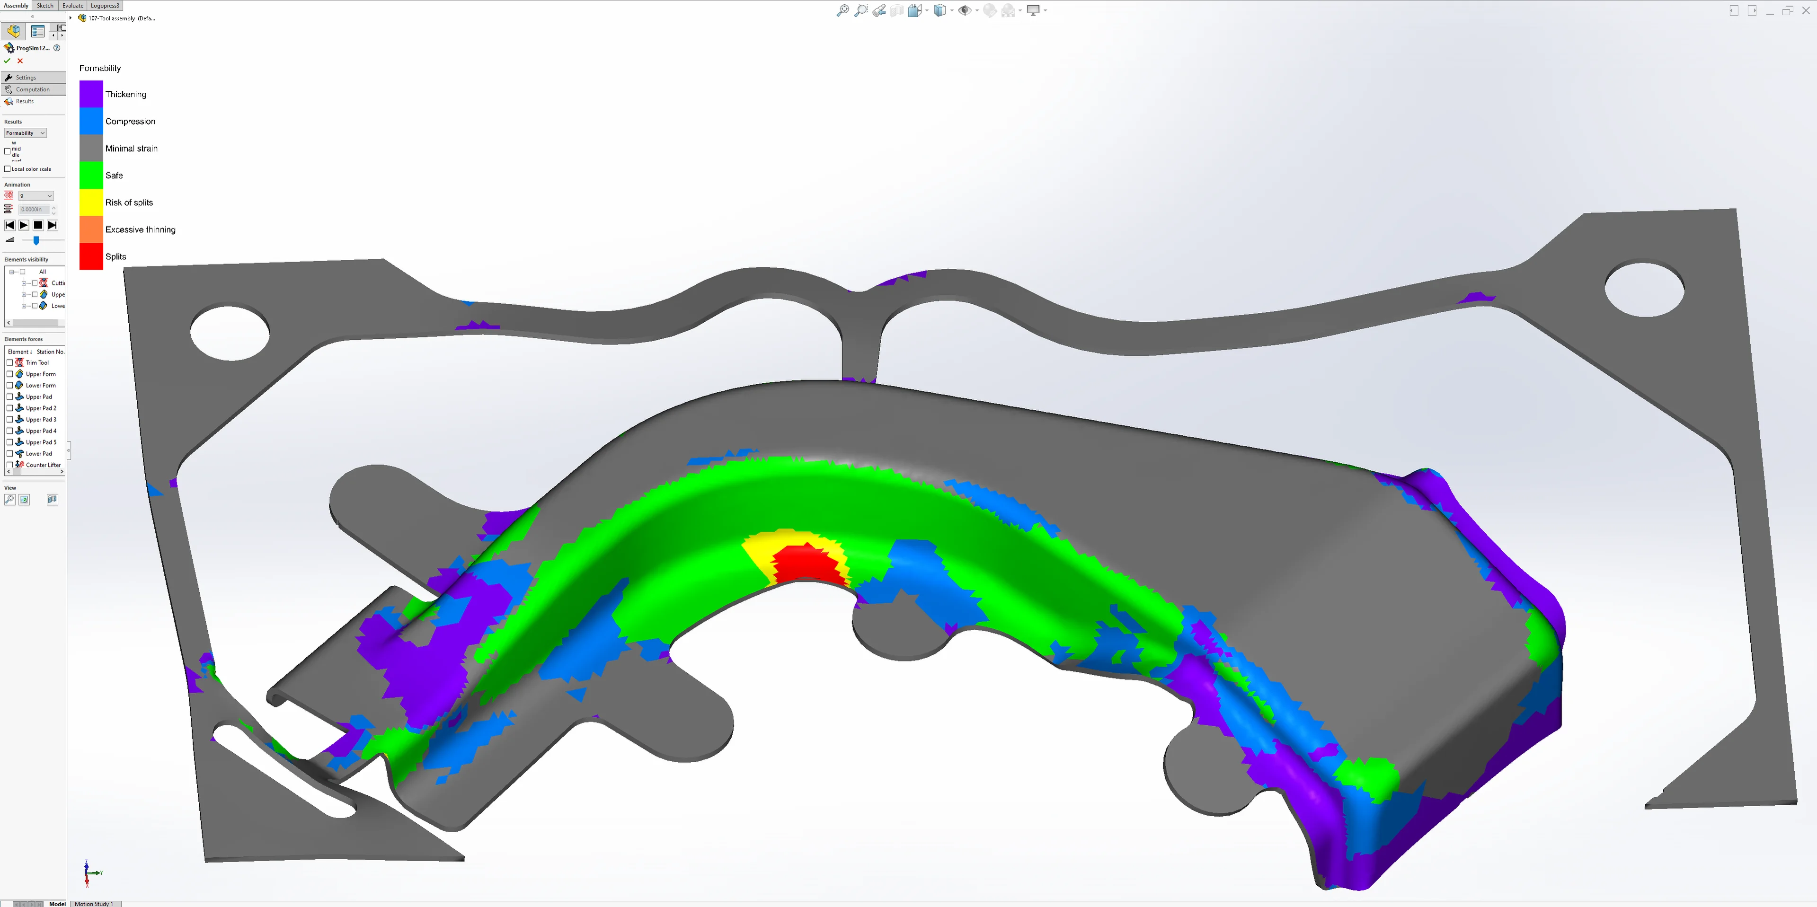This screenshot has height=907, width=1817.
Task: Click the refresh view icon in View section
Action: point(24,499)
